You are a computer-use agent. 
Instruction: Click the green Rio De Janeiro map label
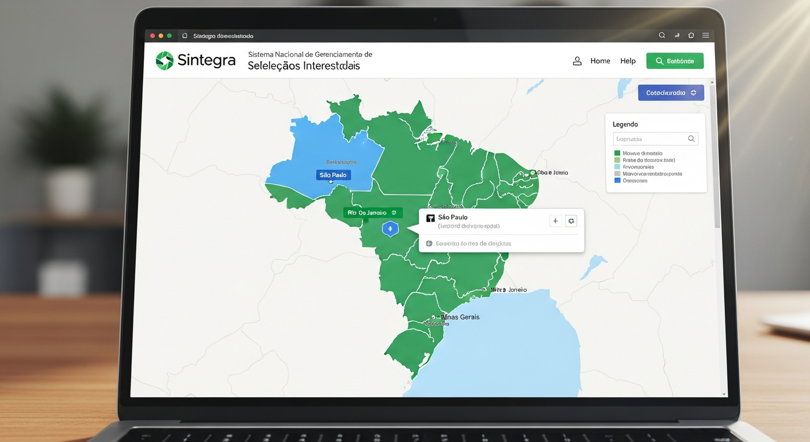coord(373,213)
